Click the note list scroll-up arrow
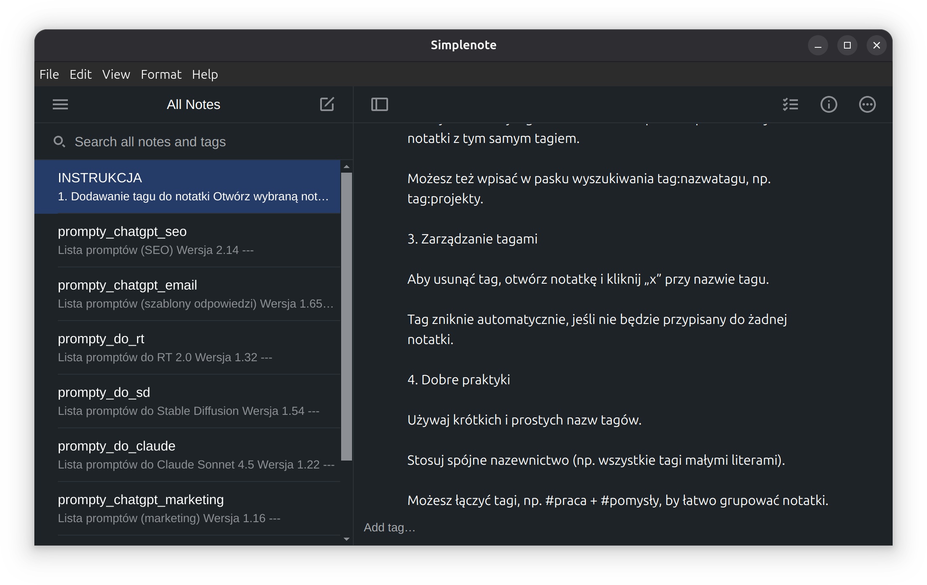This screenshot has height=585, width=927. click(347, 167)
